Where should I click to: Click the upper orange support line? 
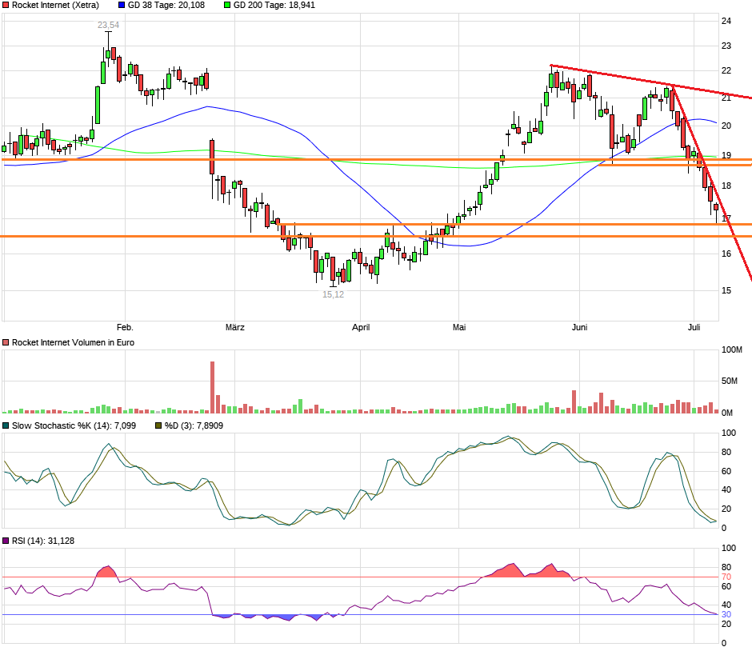click(x=320, y=158)
